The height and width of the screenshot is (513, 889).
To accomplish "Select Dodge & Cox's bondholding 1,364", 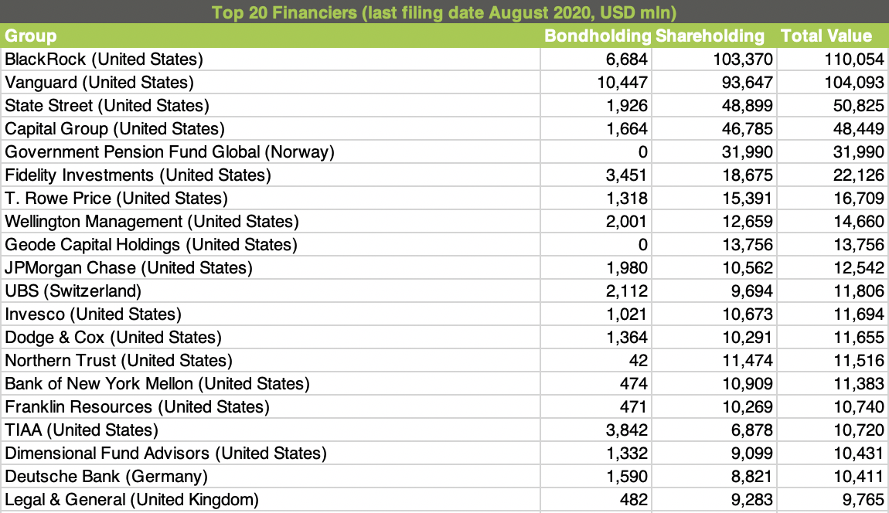I will (597, 338).
